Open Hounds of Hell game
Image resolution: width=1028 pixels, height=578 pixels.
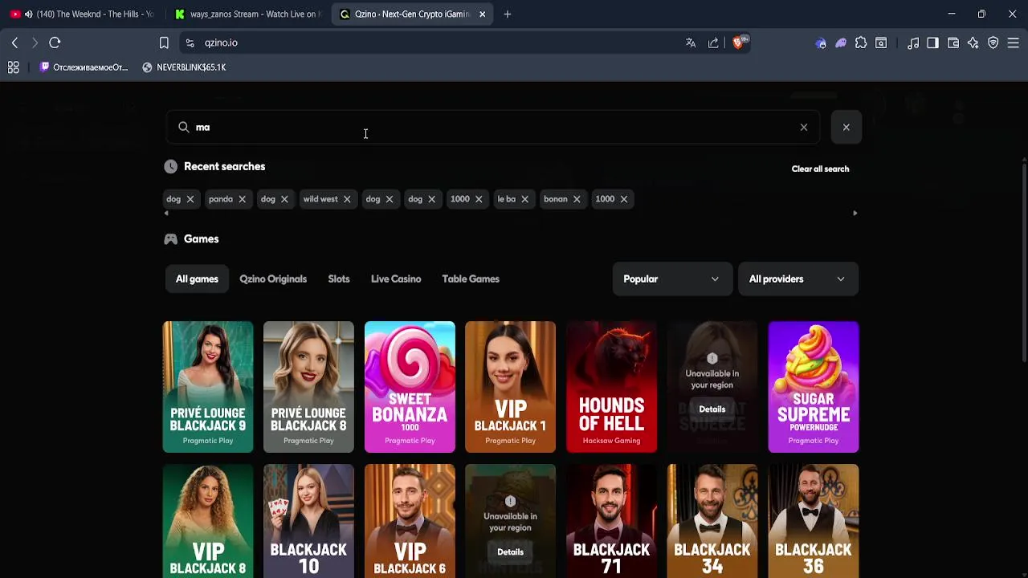[x=611, y=387]
